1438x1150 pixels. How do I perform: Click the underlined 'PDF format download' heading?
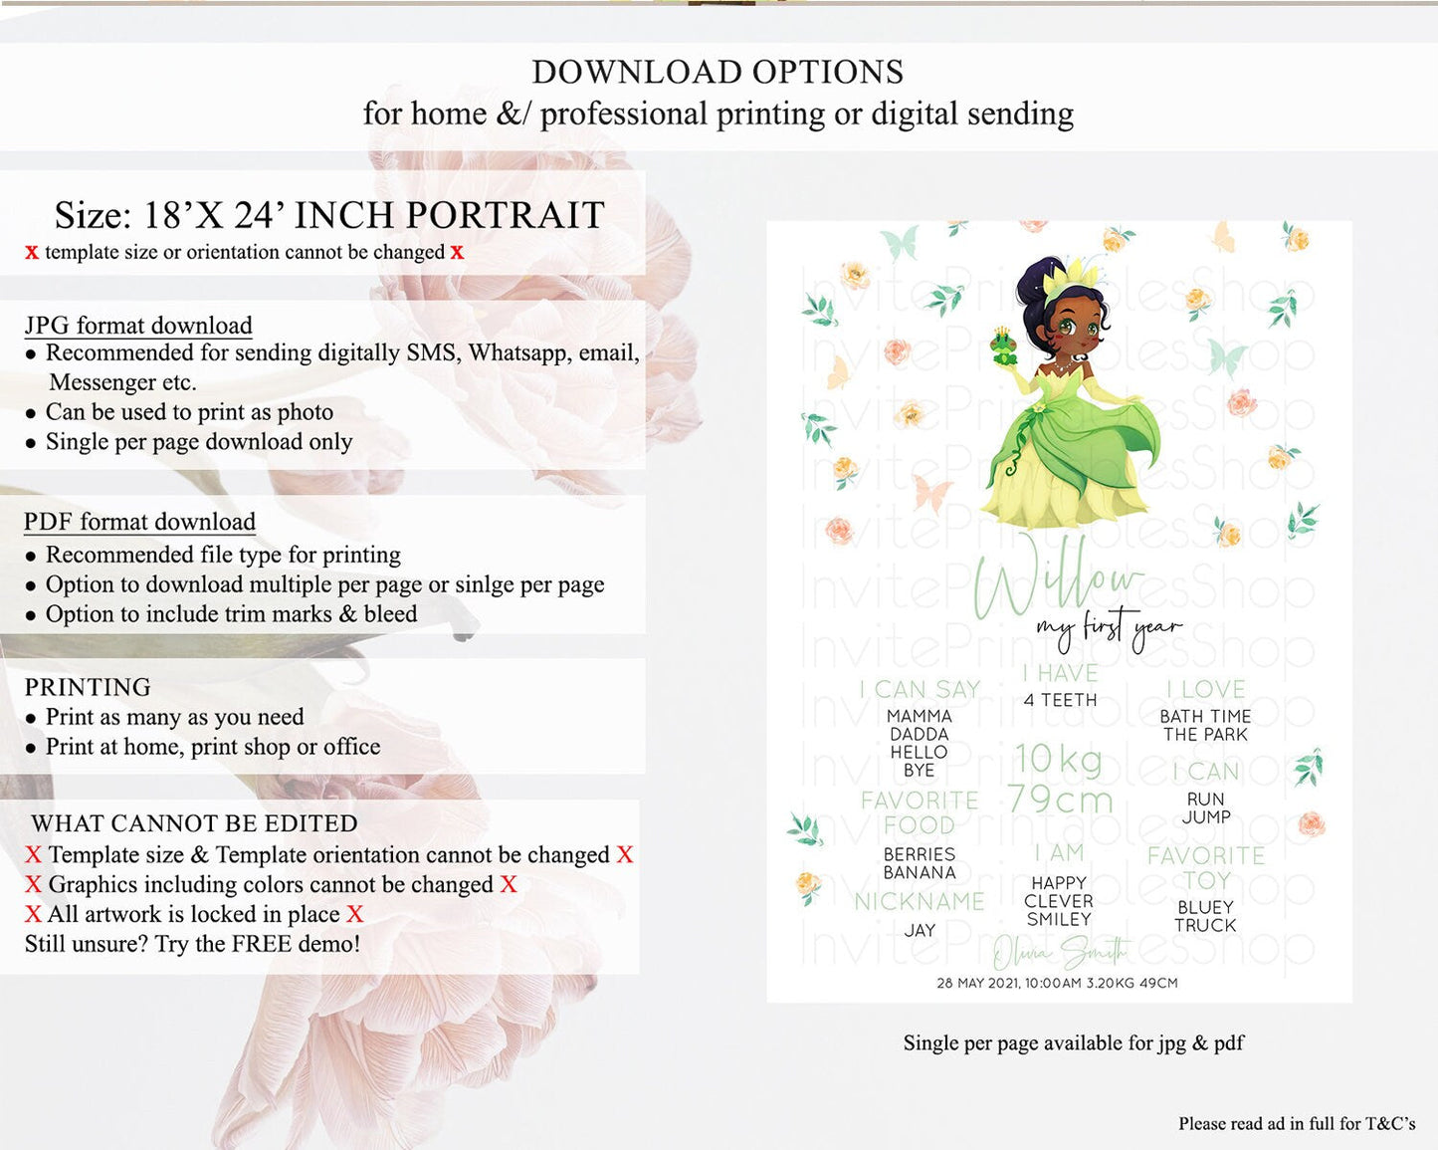pyautogui.click(x=139, y=522)
